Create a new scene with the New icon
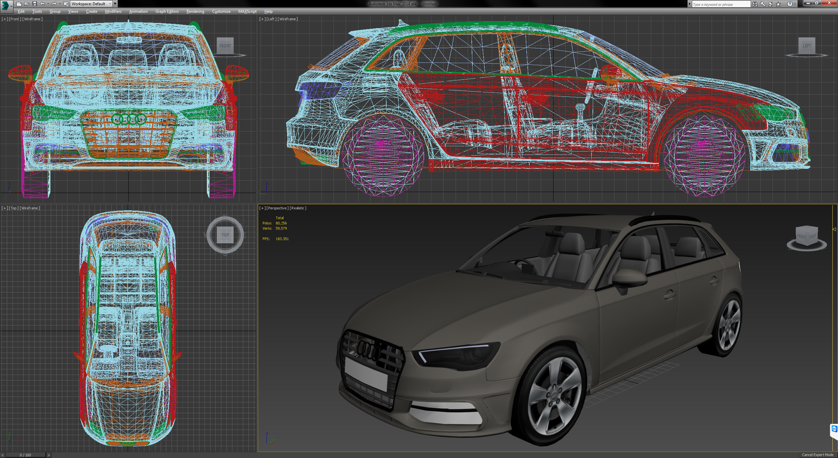Screen dimensions: 838x458 pyautogui.click(x=19, y=4)
